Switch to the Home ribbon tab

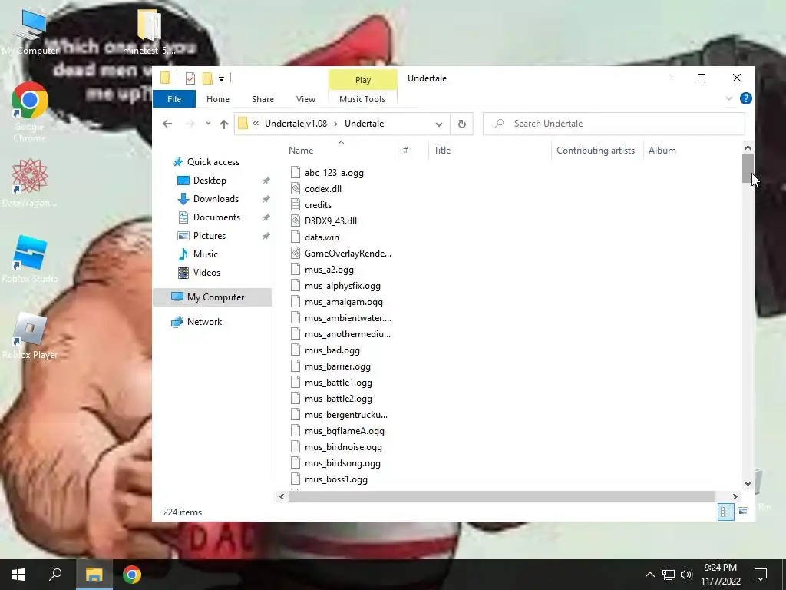coord(217,99)
